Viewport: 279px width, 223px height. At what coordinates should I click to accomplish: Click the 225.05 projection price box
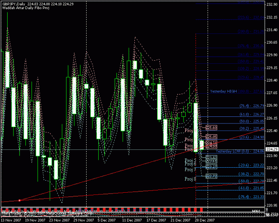click(x=212, y=136)
